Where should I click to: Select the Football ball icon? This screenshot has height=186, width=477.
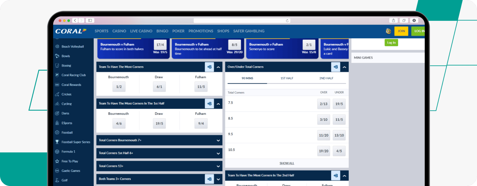(x=57, y=132)
